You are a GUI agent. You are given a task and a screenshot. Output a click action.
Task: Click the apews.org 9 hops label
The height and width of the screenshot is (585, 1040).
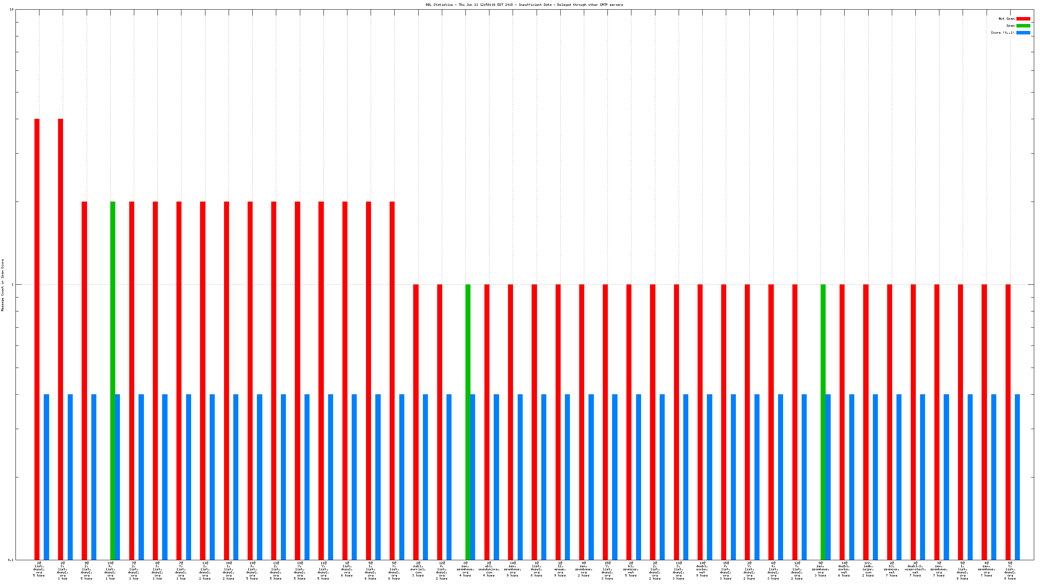click(560, 569)
